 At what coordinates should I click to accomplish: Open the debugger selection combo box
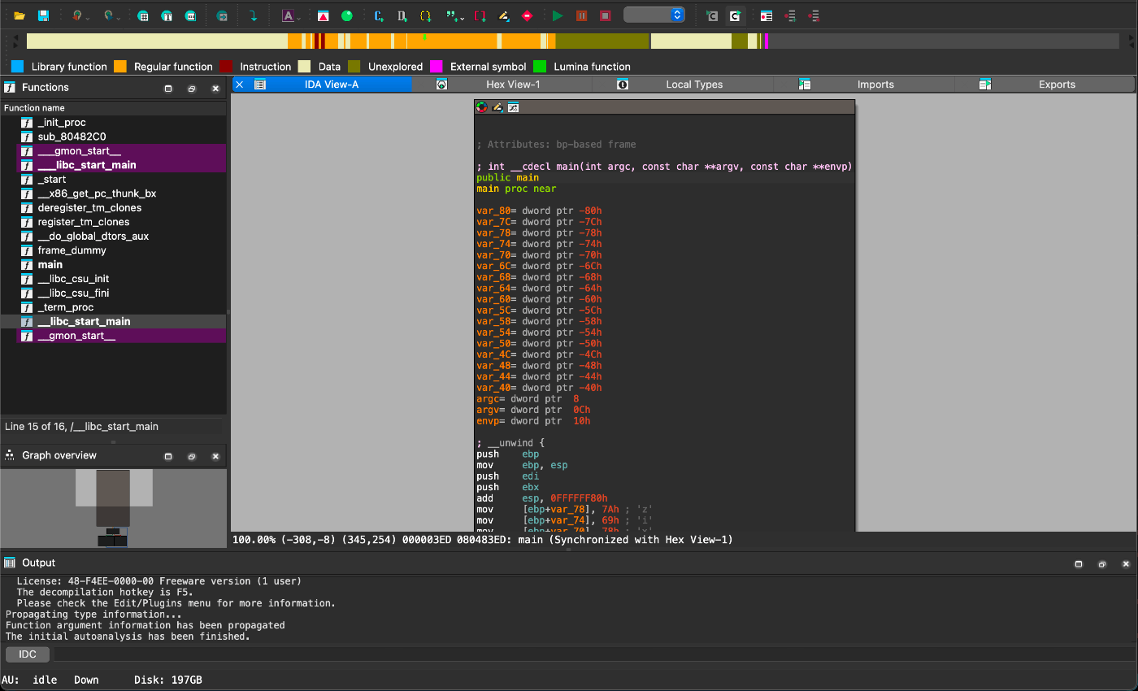(654, 15)
